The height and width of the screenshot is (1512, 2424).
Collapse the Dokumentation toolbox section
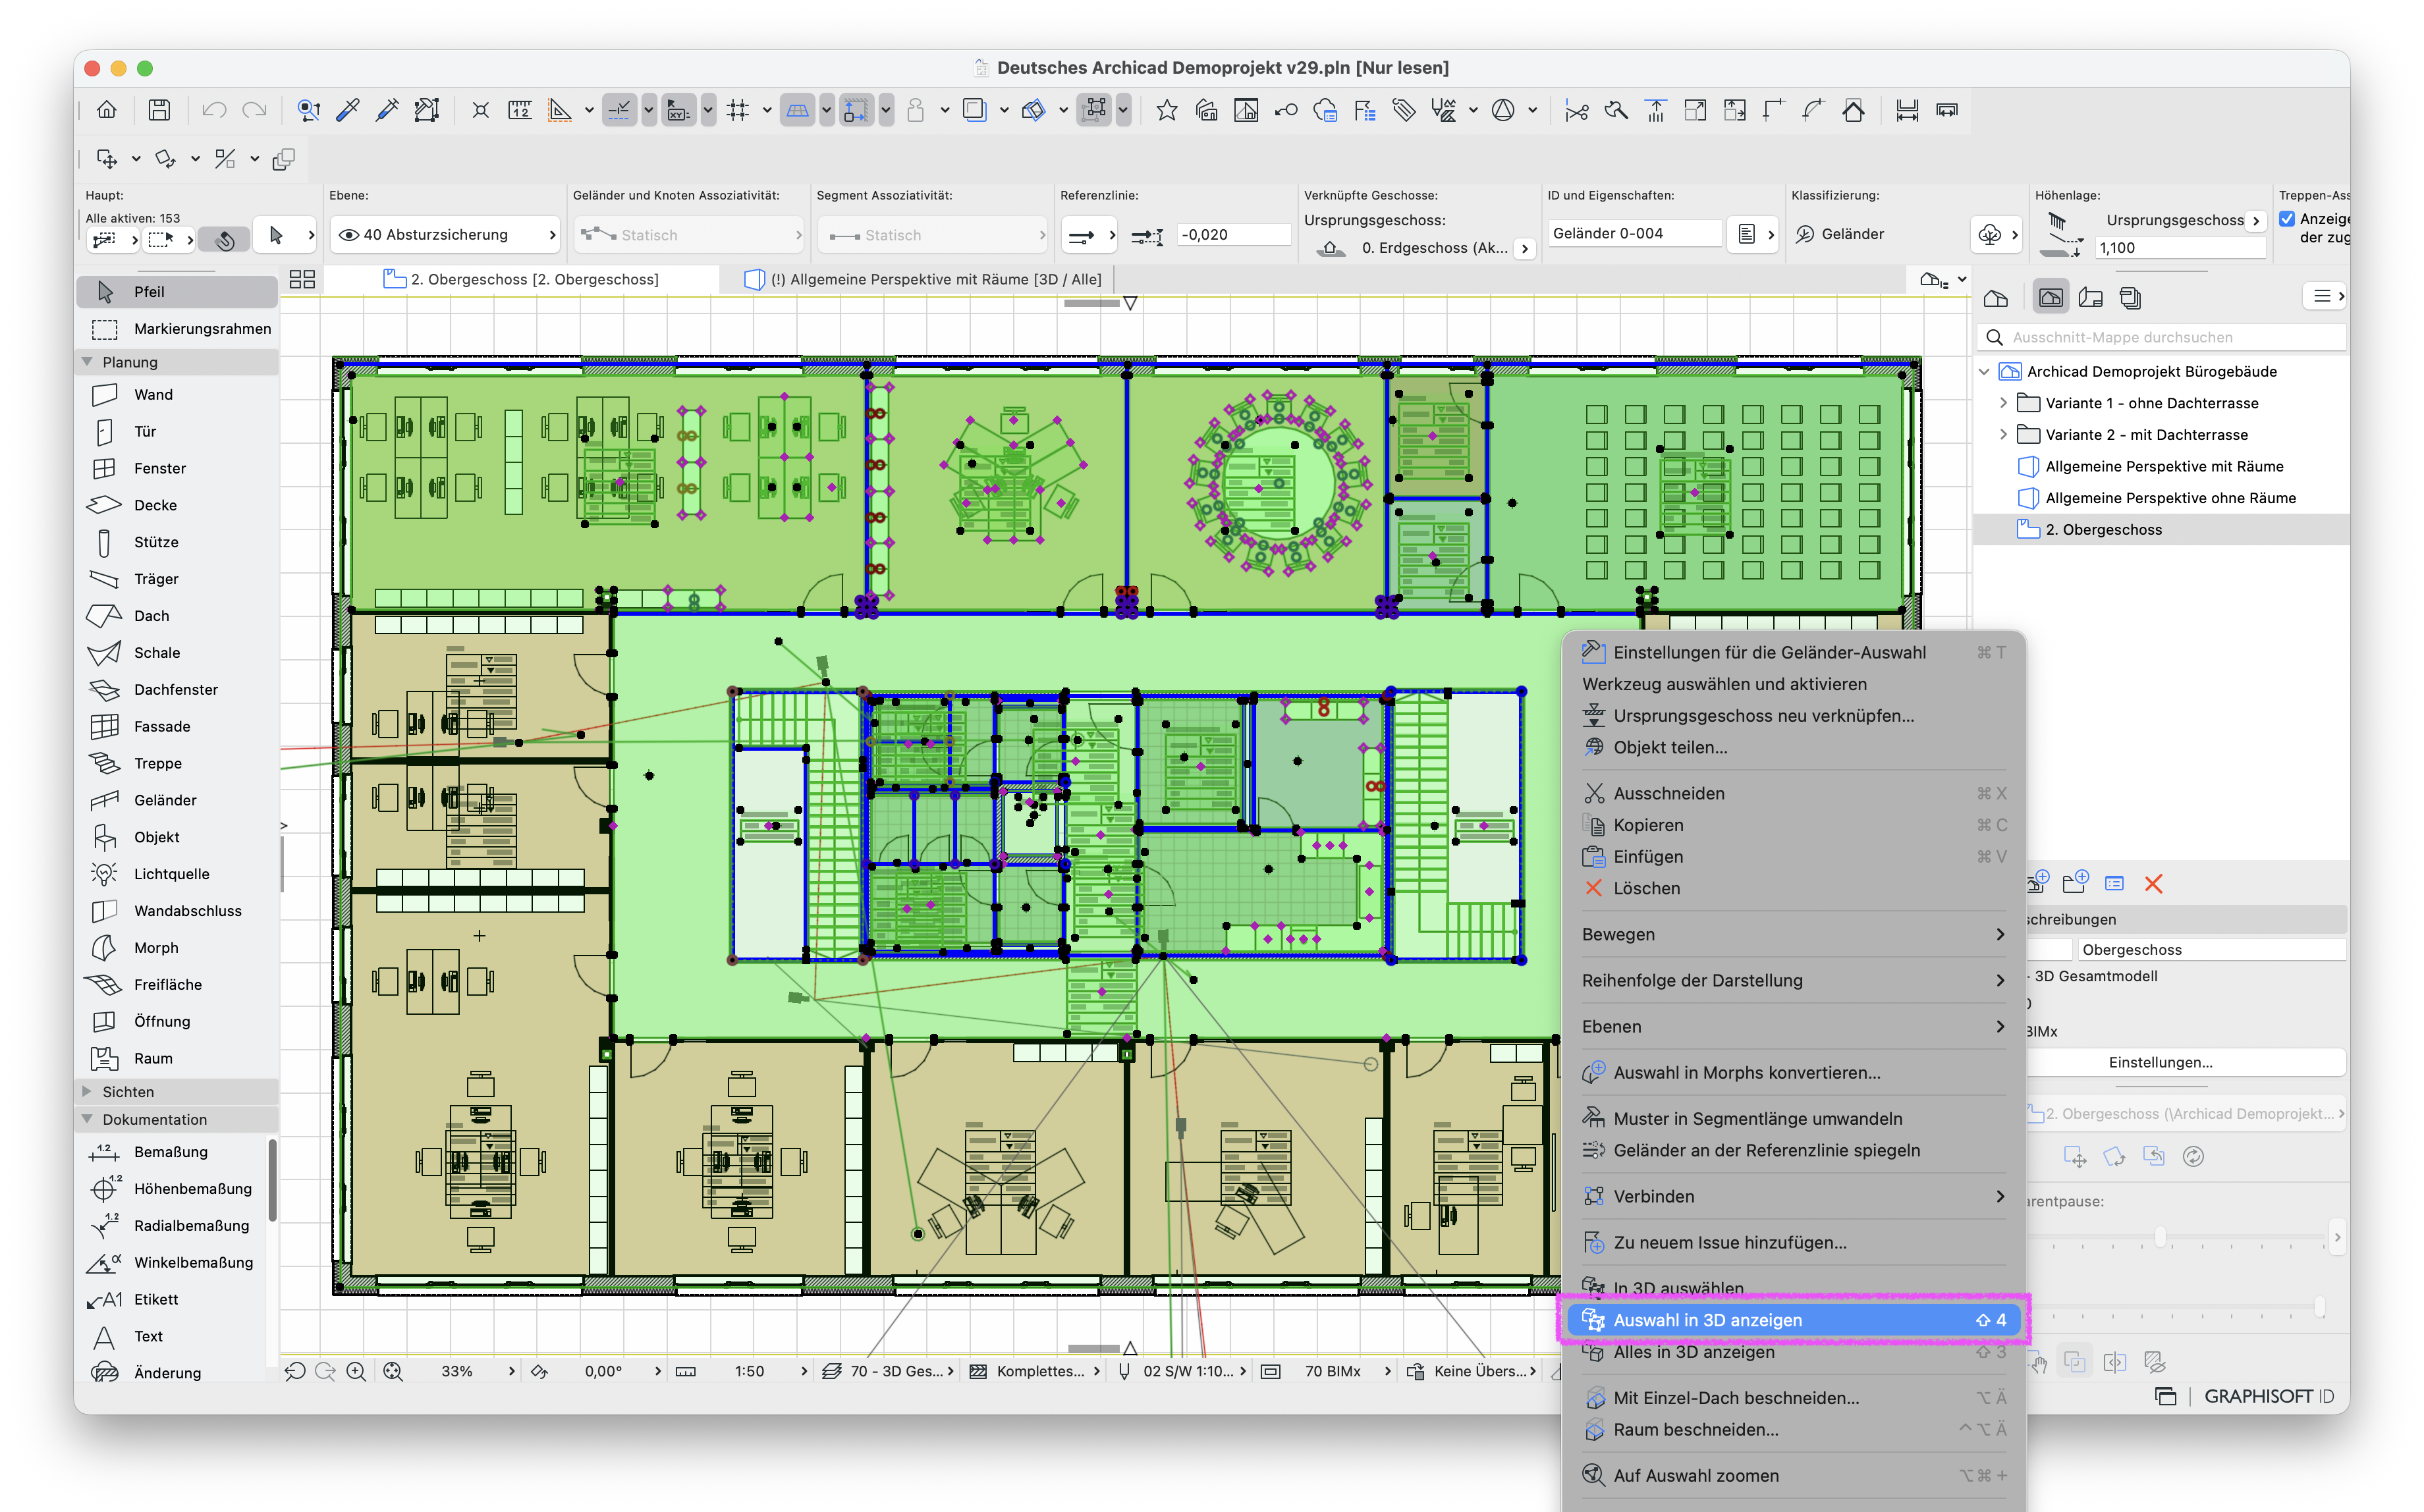click(87, 1119)
